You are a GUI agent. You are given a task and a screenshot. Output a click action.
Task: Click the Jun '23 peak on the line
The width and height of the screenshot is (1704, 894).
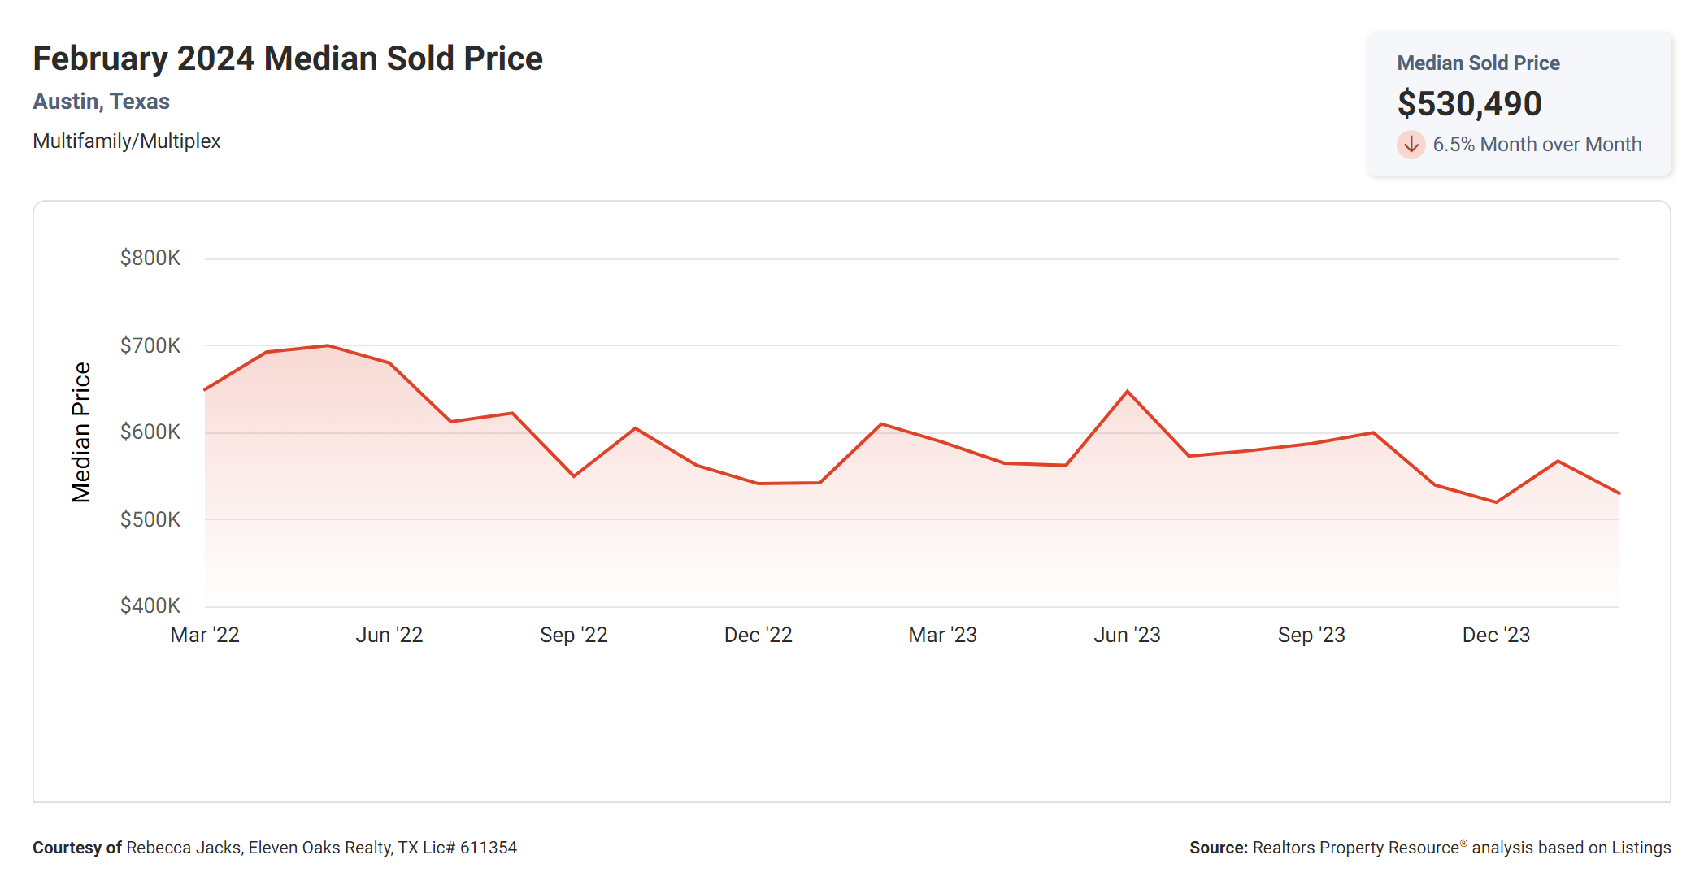click(1128, 392)
